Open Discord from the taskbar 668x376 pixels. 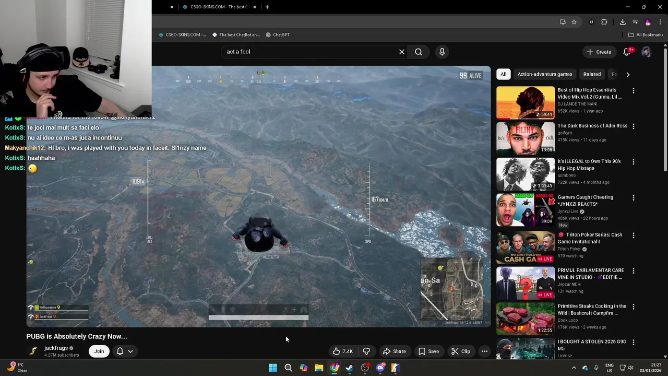pyautogui.click(x=380, y=368)
